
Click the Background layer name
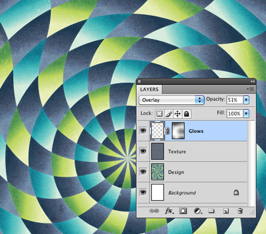click(x=182, y=193)
